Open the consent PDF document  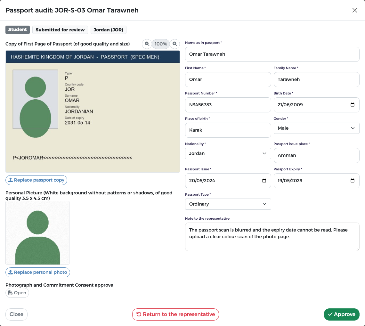tap(17, 293)
